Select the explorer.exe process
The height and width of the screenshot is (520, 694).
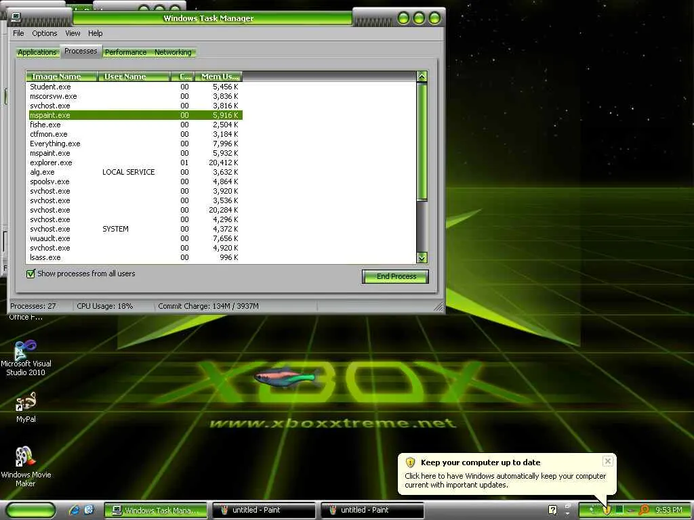click(x=135, y=162)
